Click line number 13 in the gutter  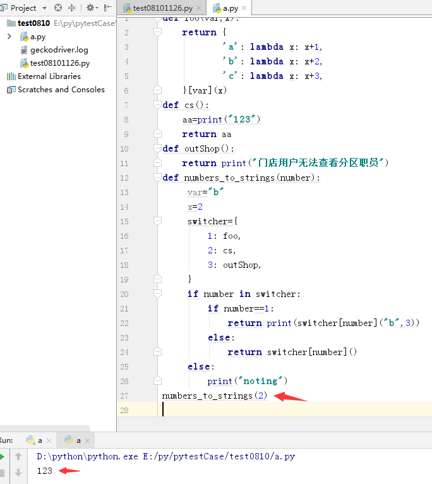tap(124, 192)
